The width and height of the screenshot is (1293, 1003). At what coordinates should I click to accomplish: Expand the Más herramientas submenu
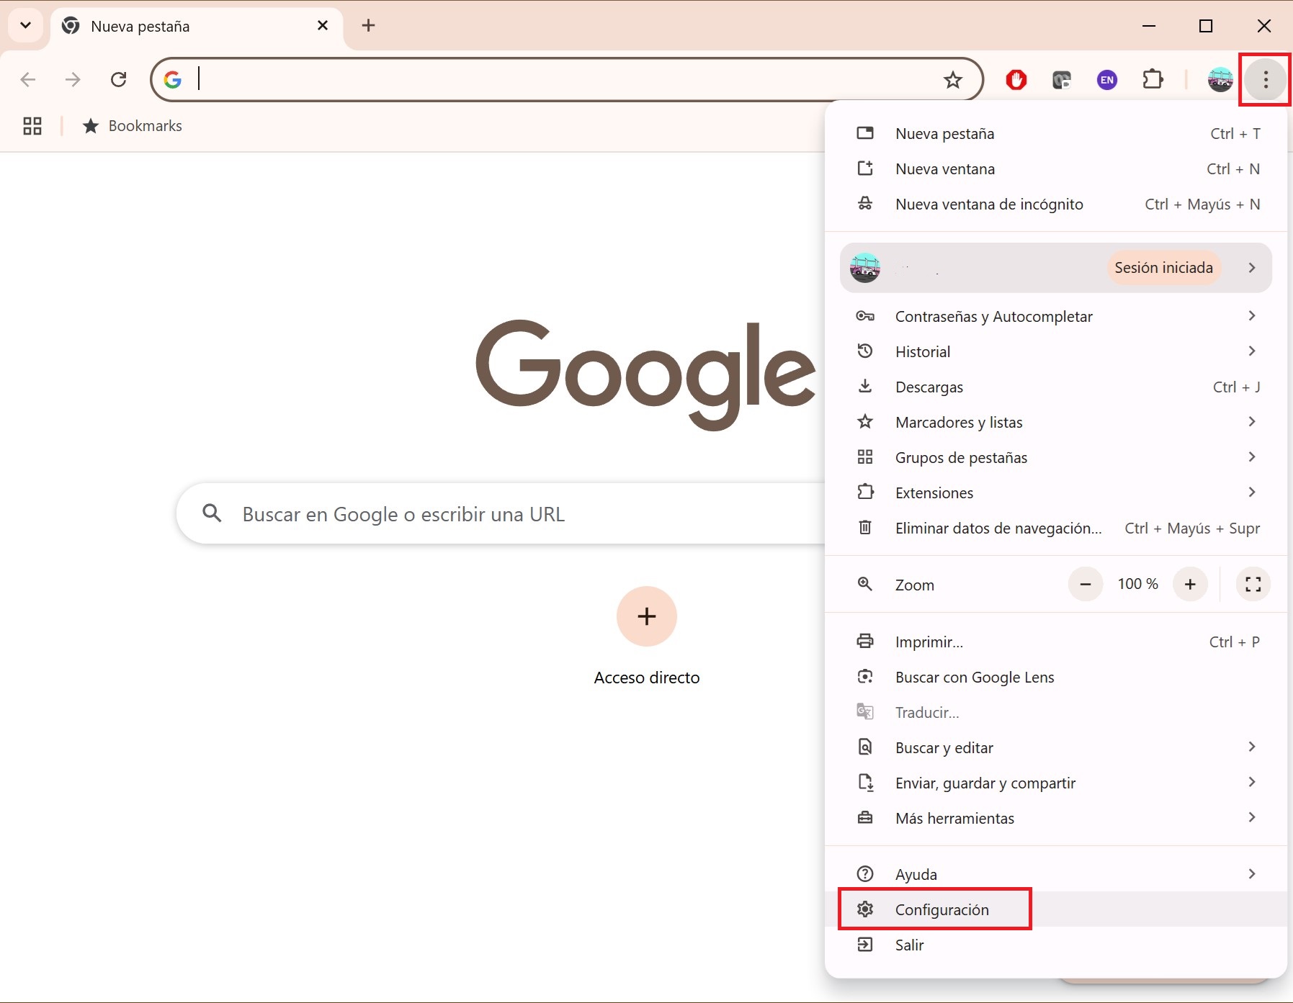(1055, 818)
